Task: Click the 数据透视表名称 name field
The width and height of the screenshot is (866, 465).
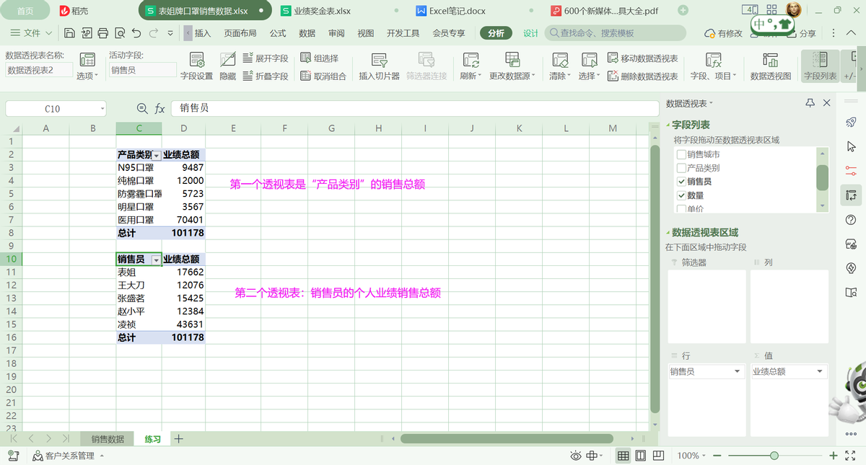Action: pyautogui.click(x=39, y=70)
